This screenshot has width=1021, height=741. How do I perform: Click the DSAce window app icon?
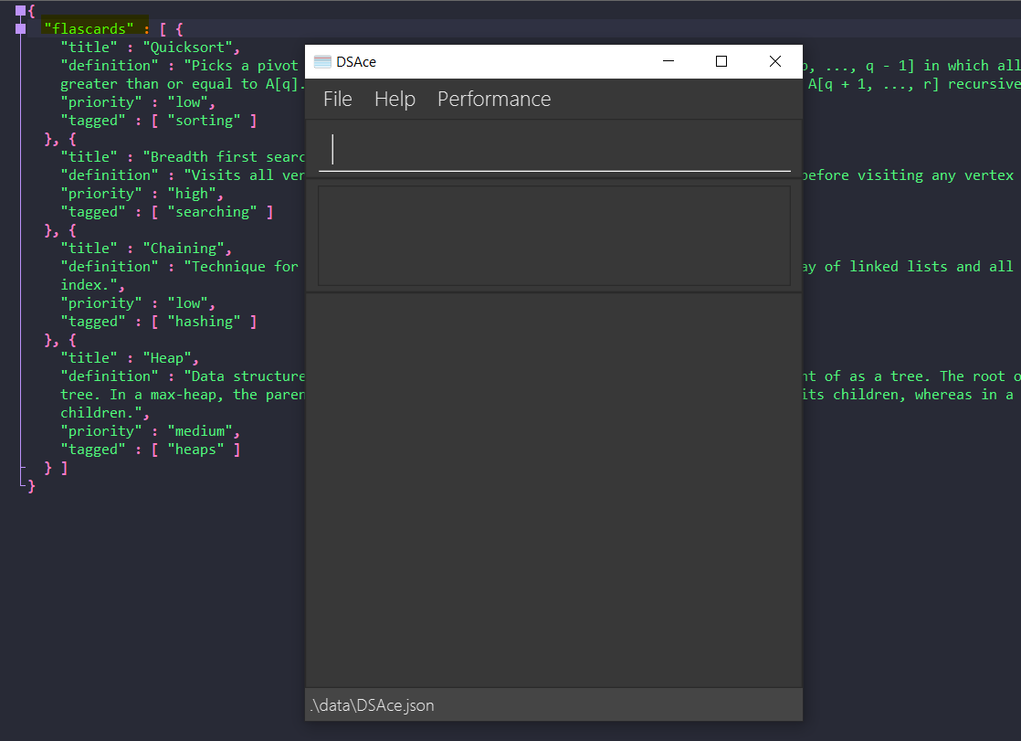tap(322, 62)
